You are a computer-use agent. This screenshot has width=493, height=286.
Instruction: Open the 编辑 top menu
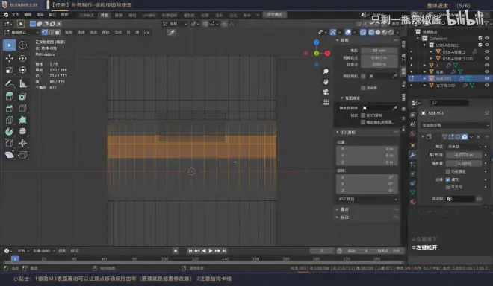[x=28, y=15]
